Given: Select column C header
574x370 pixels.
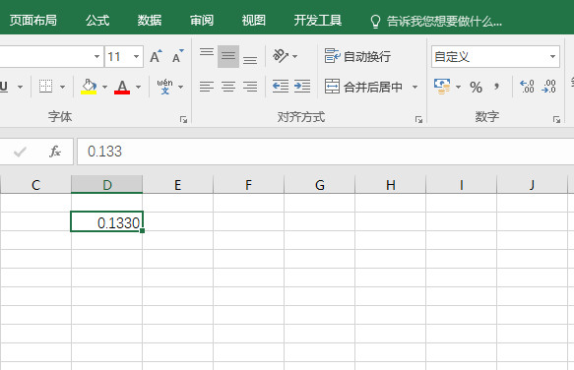Looking at the screenshot, I should pyautogui.click(x=35, y=184).
